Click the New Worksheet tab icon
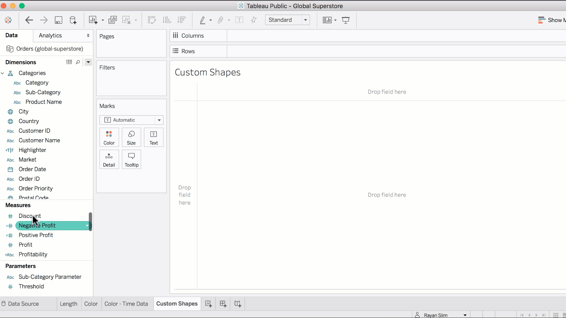Viewport: 566px width, 318px height. click(x=208, y=304)
